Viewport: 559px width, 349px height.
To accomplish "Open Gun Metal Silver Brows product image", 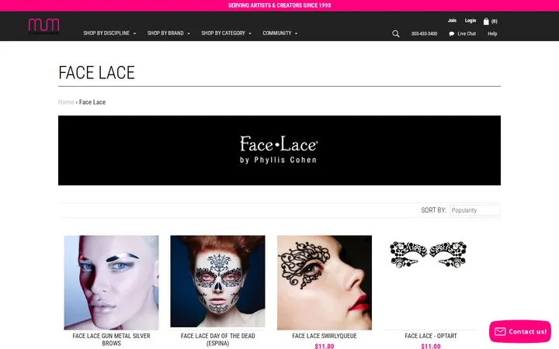I will pos(111,282).
